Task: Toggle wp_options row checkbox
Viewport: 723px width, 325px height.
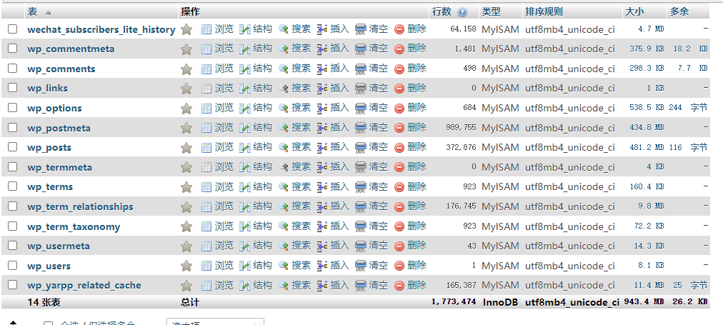Action: pyautogui.click(x=12, y=108)
